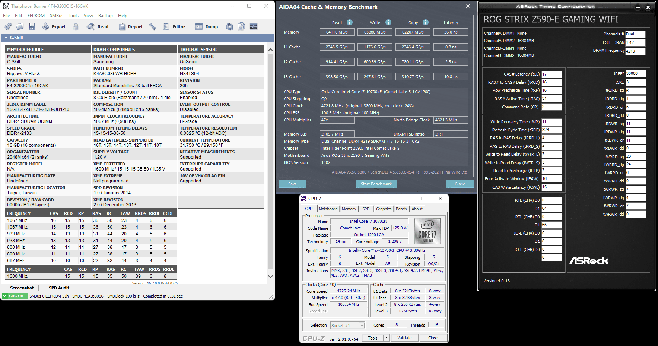
Task: Click the tREFI value field
Action: click(x=636, y=74)
